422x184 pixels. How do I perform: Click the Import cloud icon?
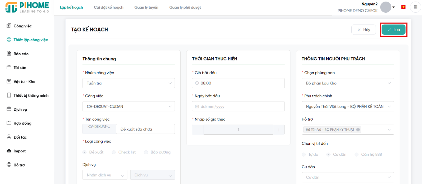coord(9,151)
